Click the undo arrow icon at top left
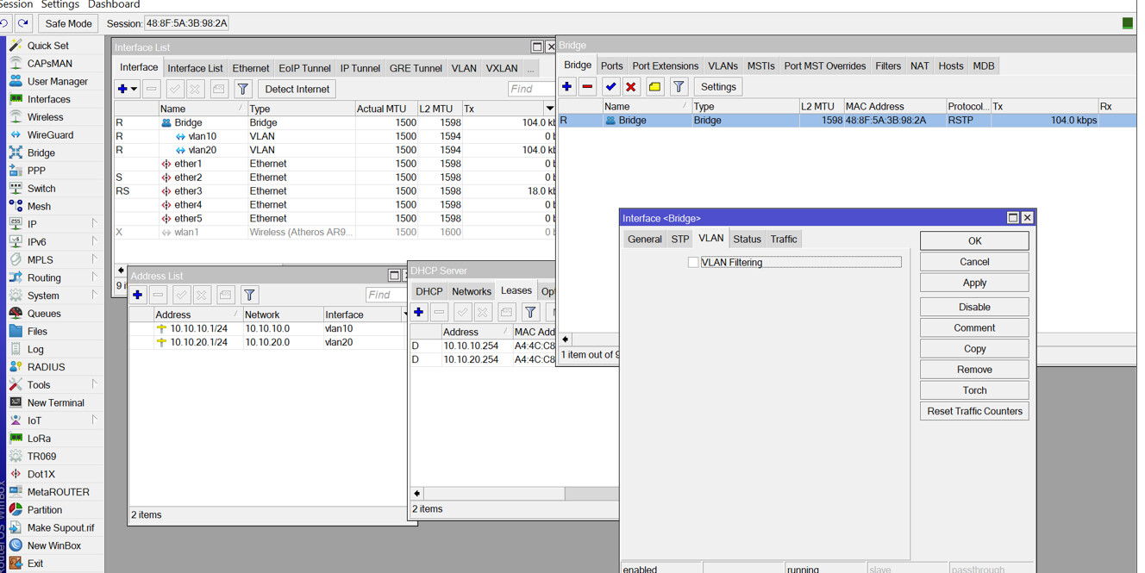Image resolution: width=1145 pixels, height=573 pixels. (6, 23)
